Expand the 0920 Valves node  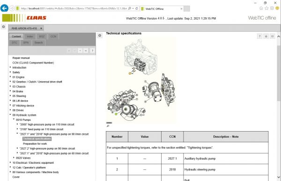[14, 158]
